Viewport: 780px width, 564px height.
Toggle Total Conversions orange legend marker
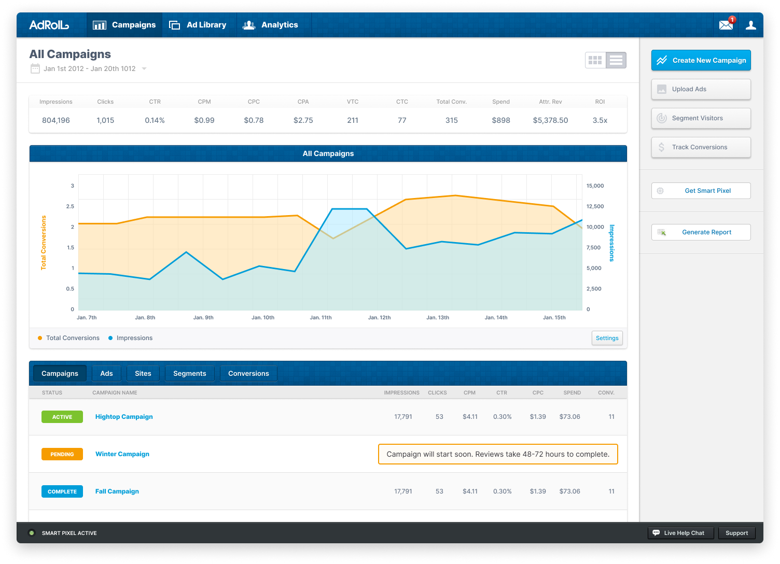coord(40,338)
